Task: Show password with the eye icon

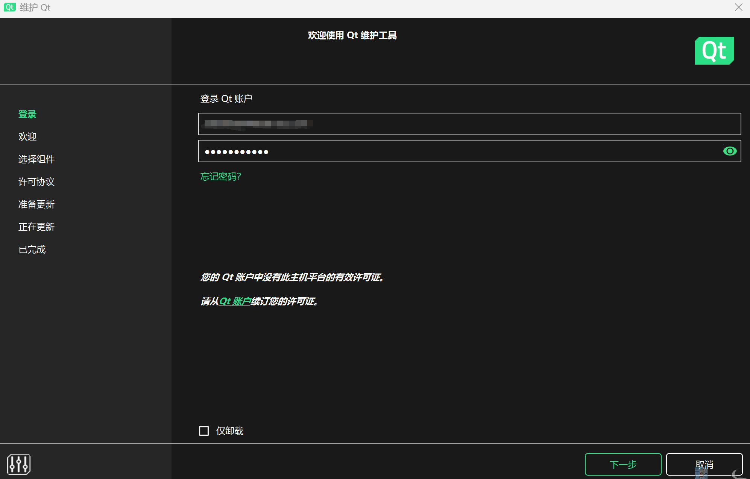Action: click(730, 151)
